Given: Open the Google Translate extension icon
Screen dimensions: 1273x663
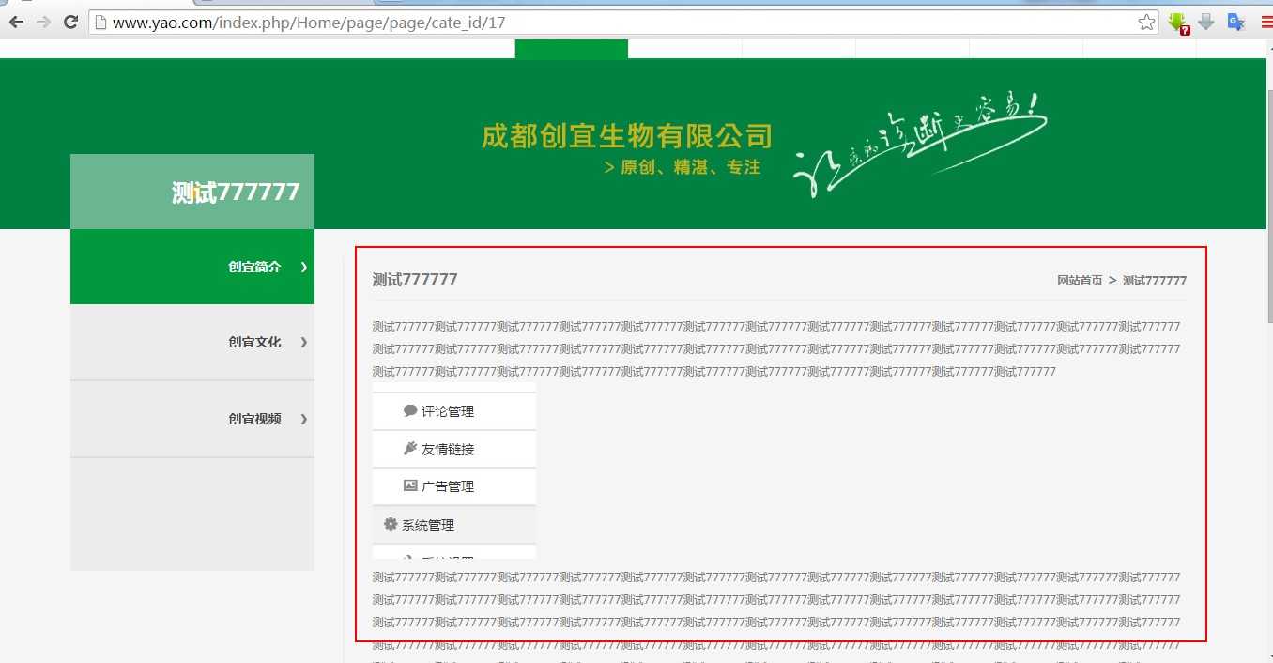Looking at the screenshot, I should tap(1235, 23).
